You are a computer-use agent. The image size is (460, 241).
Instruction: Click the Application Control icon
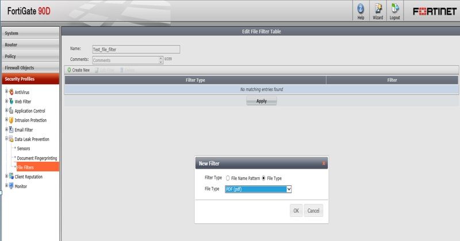tap(11, 111)
